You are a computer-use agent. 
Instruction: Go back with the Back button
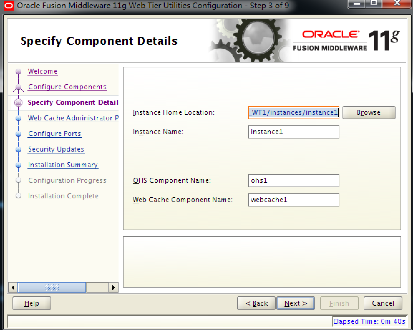click(x=256, y=303)
